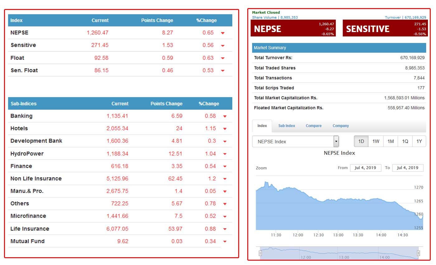The height and width of the screenshot is (265, 436).
Task: Click the down arrow in Non Life Insurance row
Action: click(225, 179)
